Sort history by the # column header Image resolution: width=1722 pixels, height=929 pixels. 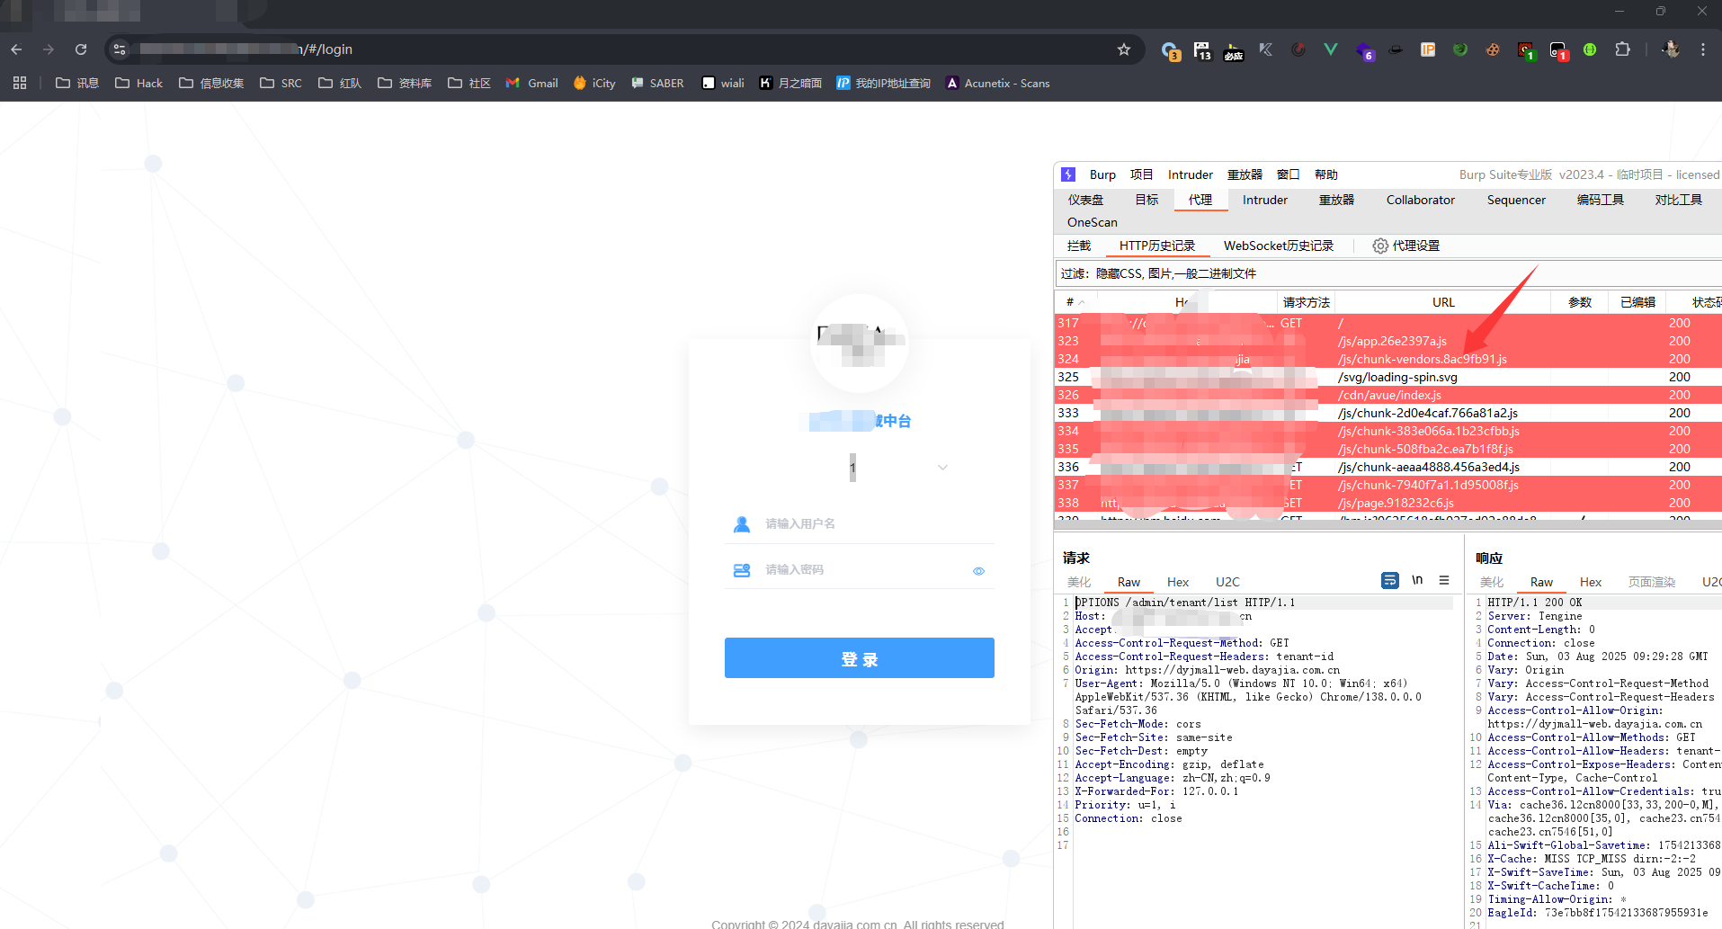1075,302
